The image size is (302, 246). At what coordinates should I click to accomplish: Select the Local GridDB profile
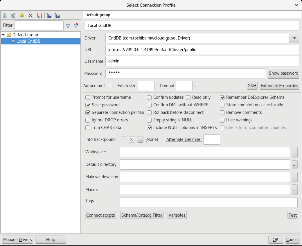point(28,41)
